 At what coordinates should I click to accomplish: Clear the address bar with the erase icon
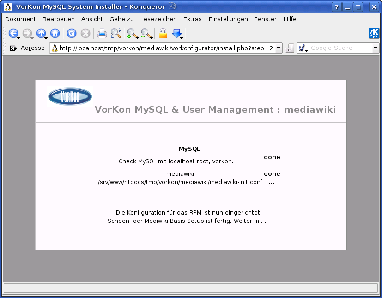tap(13, 48)
